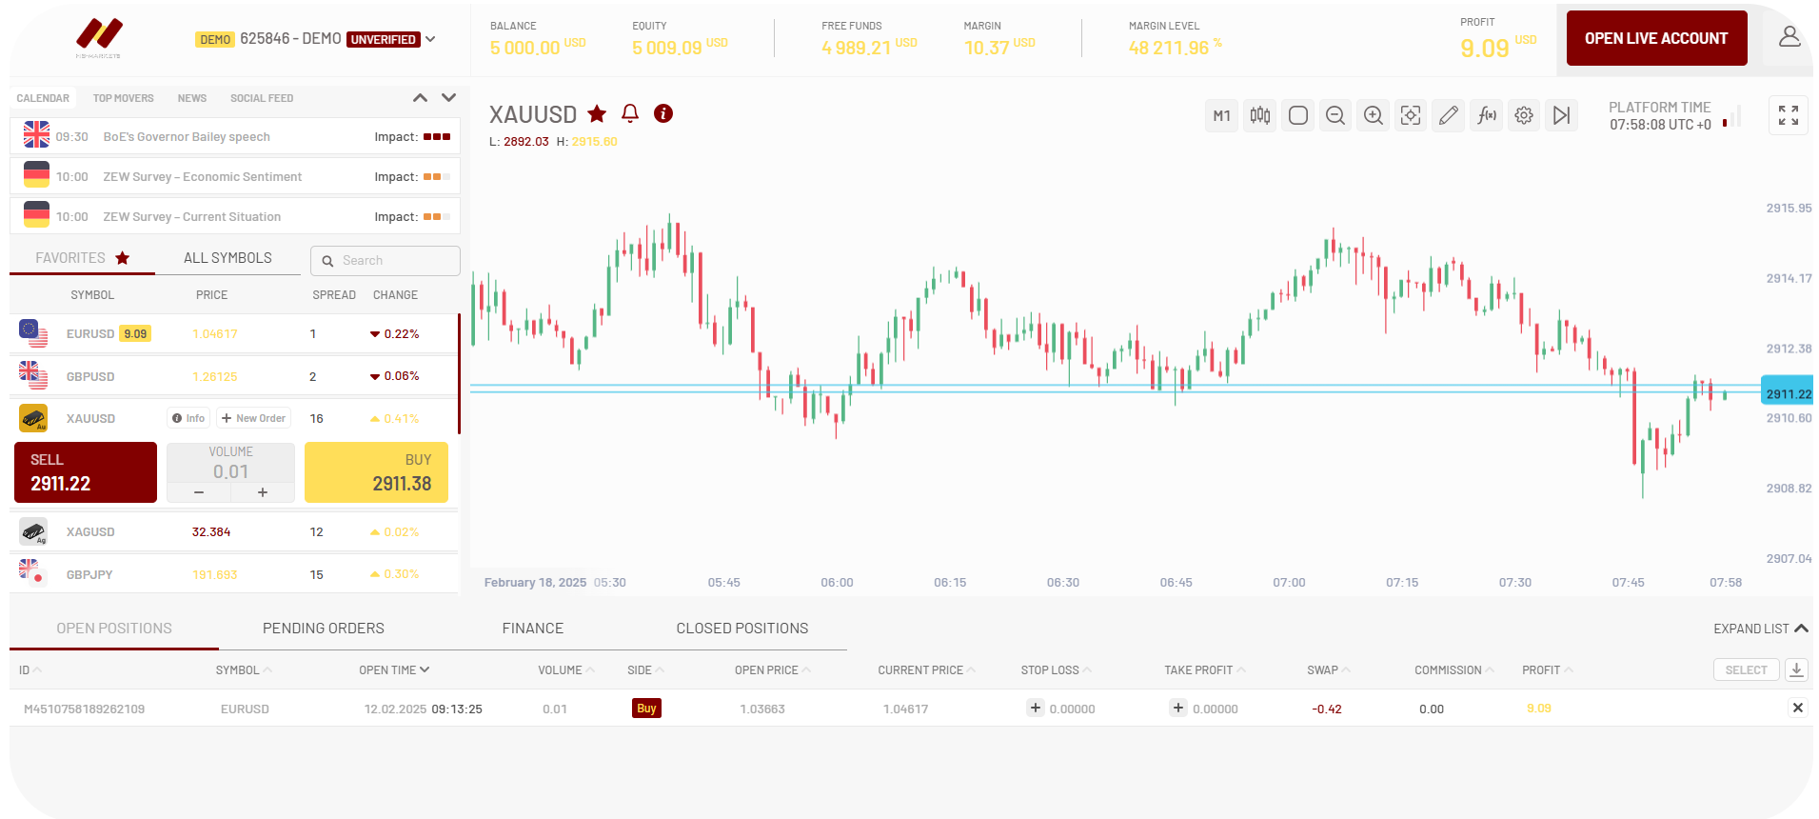This screenshot has height=819, width=1819.
Task: Switch to the Pending Orders tab
Action: coord(323,629)
